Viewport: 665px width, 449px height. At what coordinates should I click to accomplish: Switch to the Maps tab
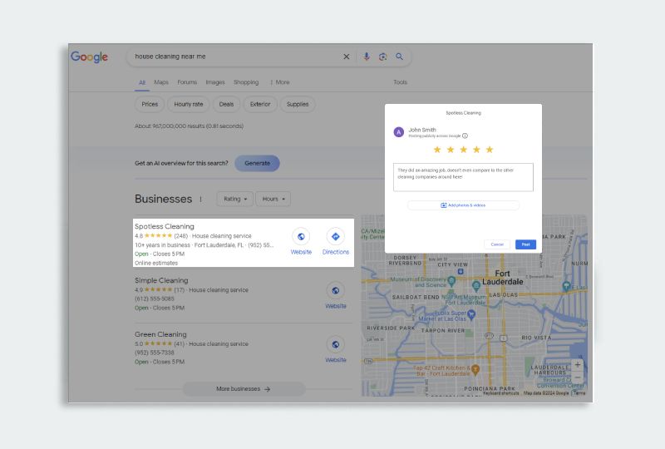pyautogui.click(x=161, y=82)
